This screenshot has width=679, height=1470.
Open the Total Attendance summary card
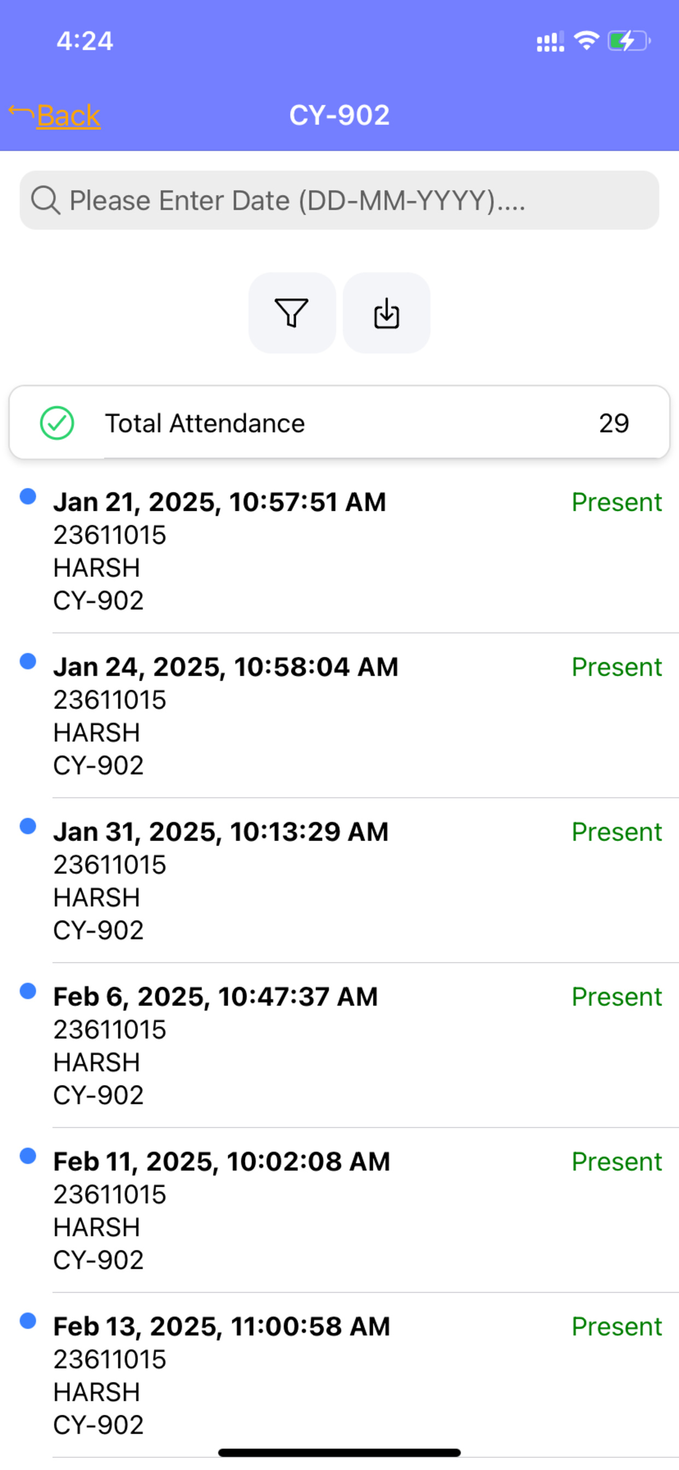339,422
